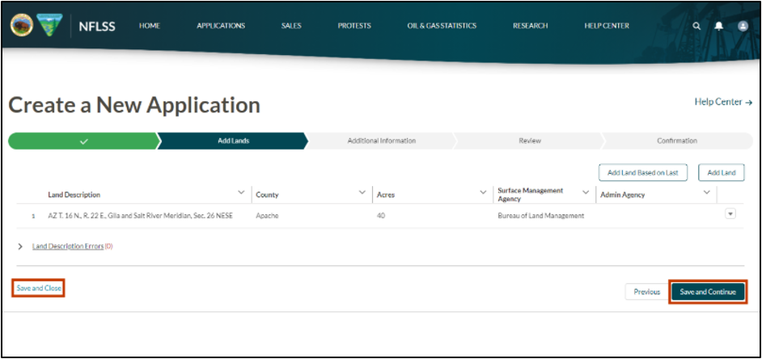
Task: Go to the HOME menu item
Action: point(150,26)
